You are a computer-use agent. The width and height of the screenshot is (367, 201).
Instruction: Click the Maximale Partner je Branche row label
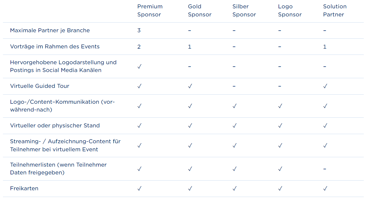tap(50, 30)
